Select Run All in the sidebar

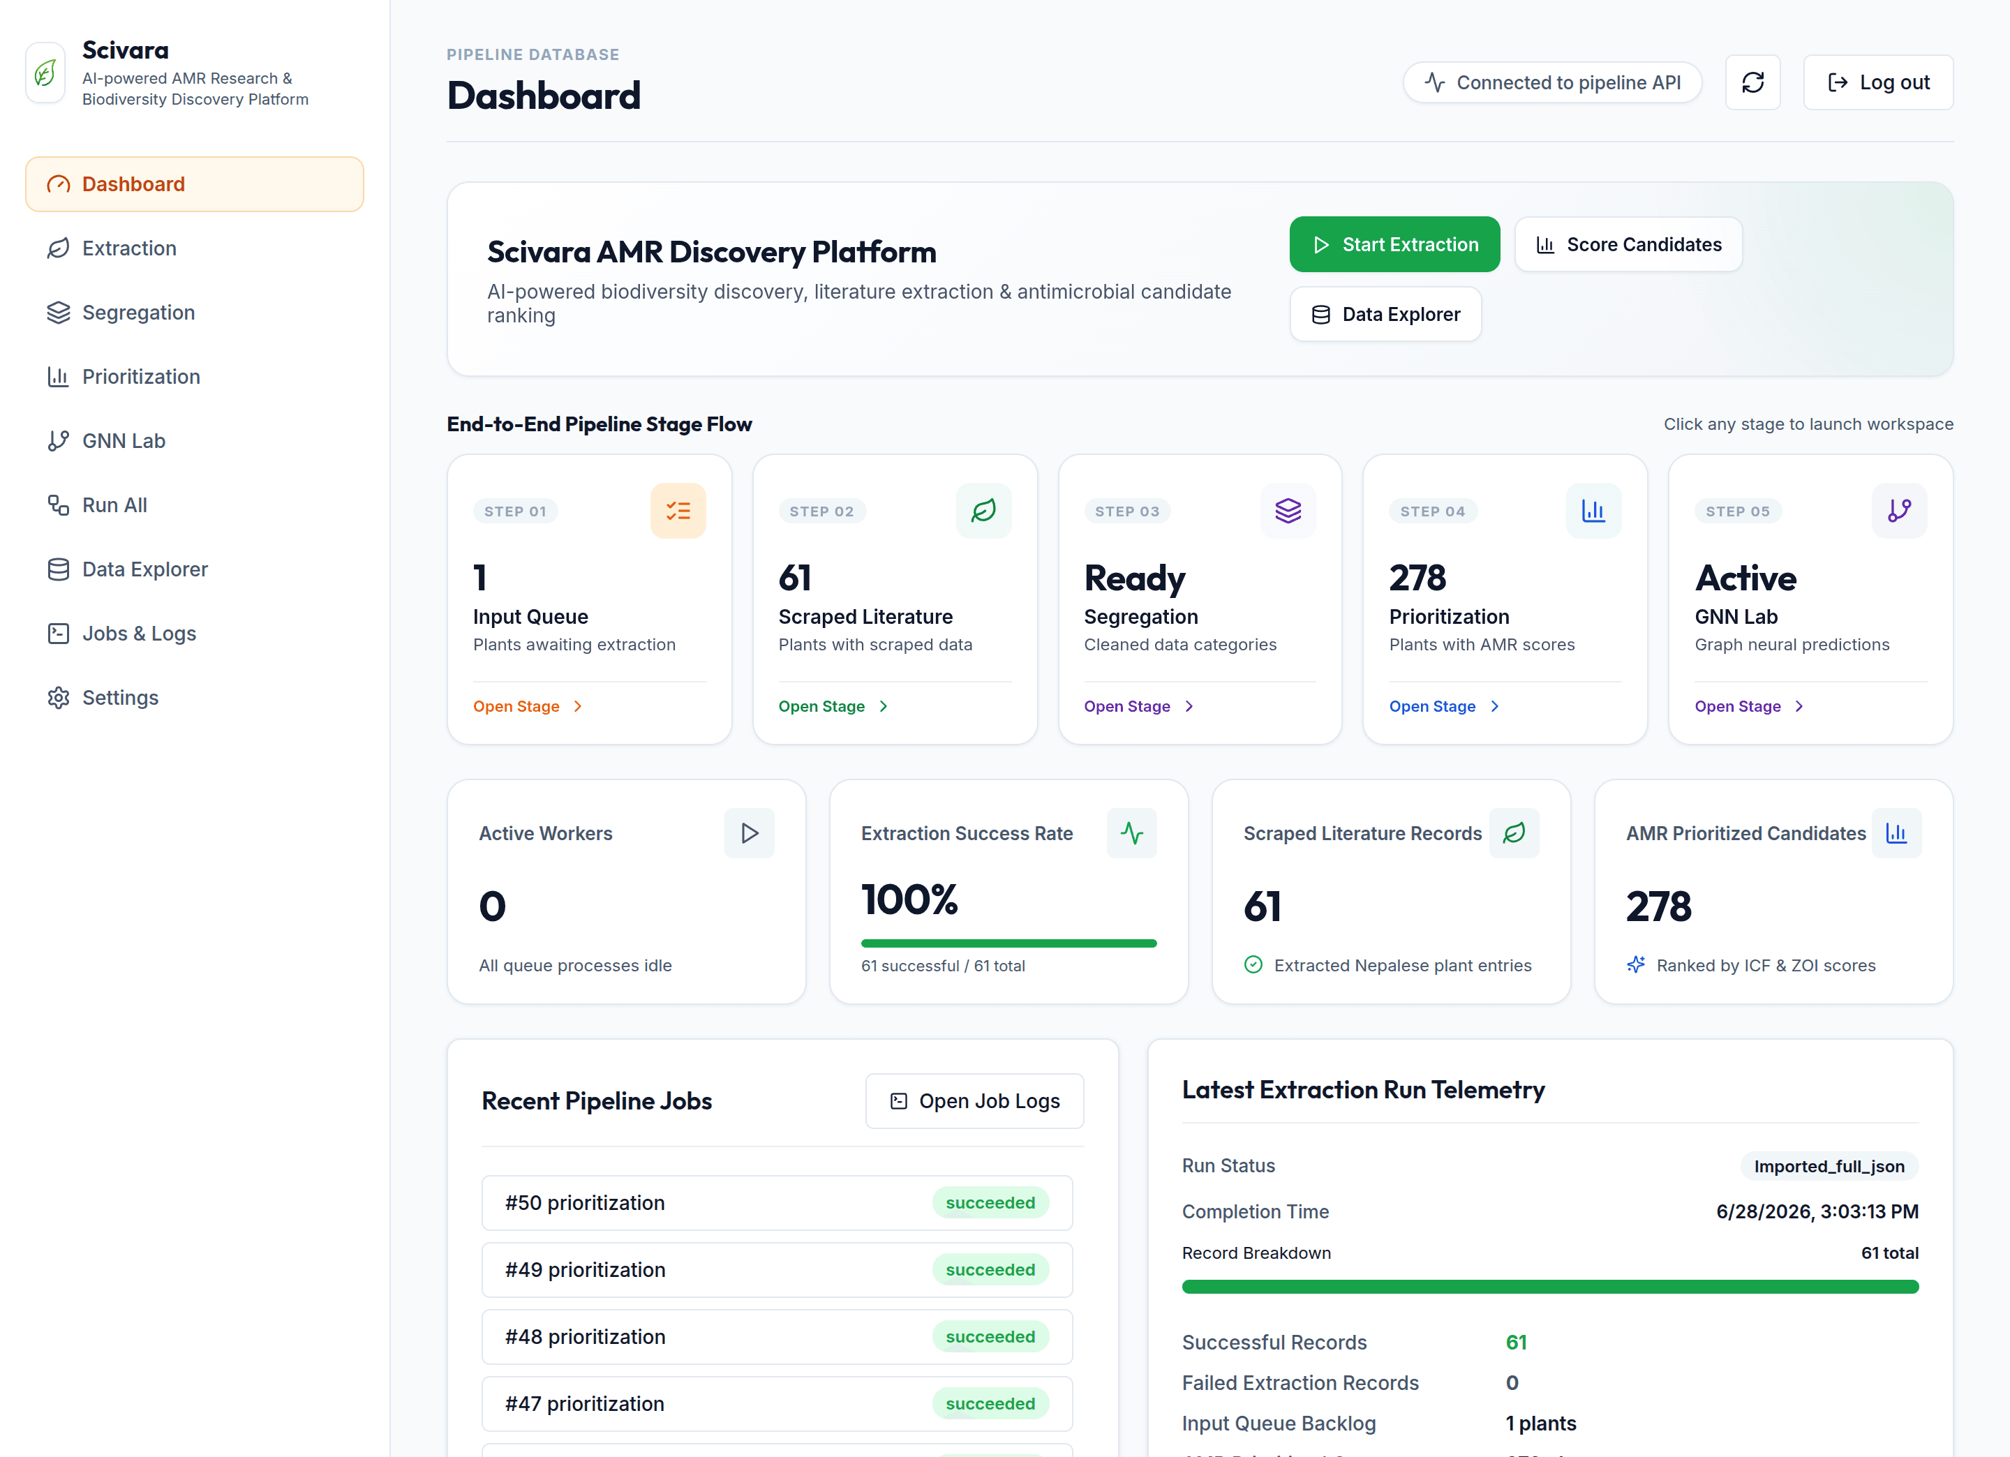tap(194, 505)
